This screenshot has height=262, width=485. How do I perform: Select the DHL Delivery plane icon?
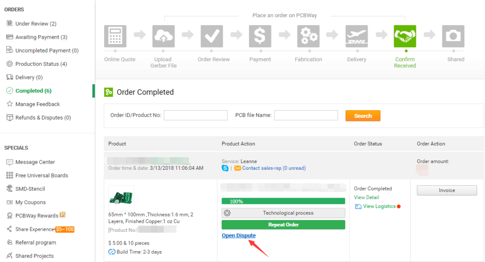357,36
